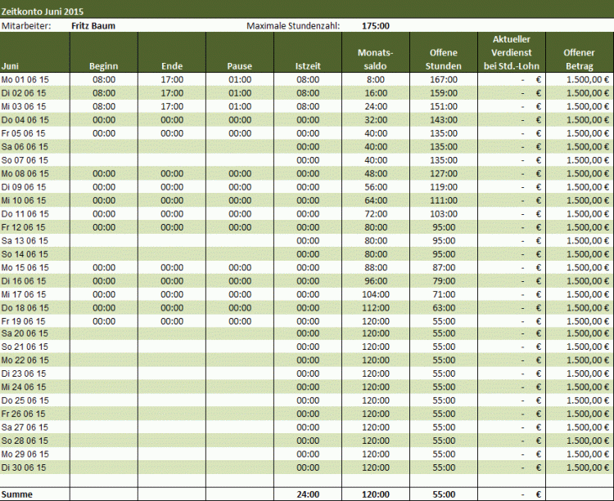The width and height of the screenshot is (614, 501).
Task: Click the Beginn cell for Mo 01 06 15
Action: [104, 80]
